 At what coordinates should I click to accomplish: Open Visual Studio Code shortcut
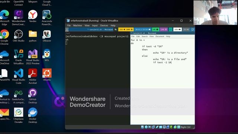point(19,76)
